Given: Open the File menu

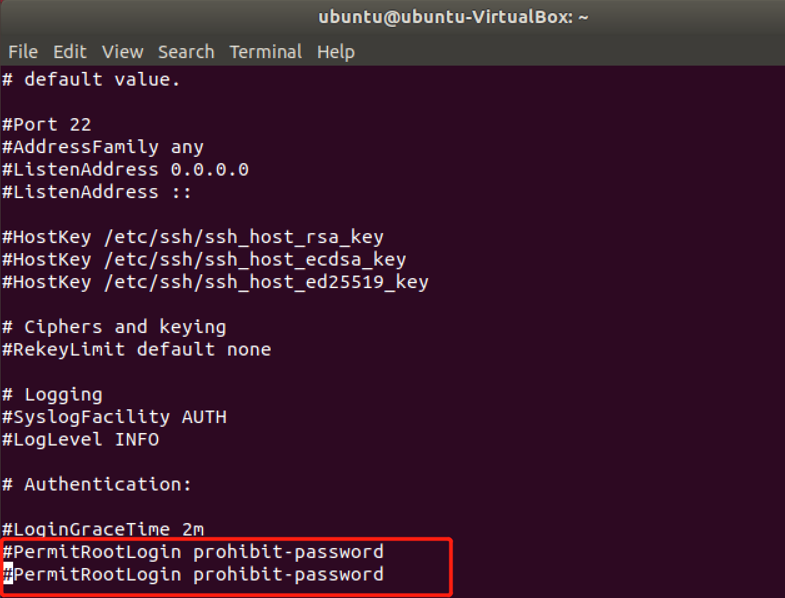Looking at the screenshot, I should pyautogui.click(x=23, y=52).
